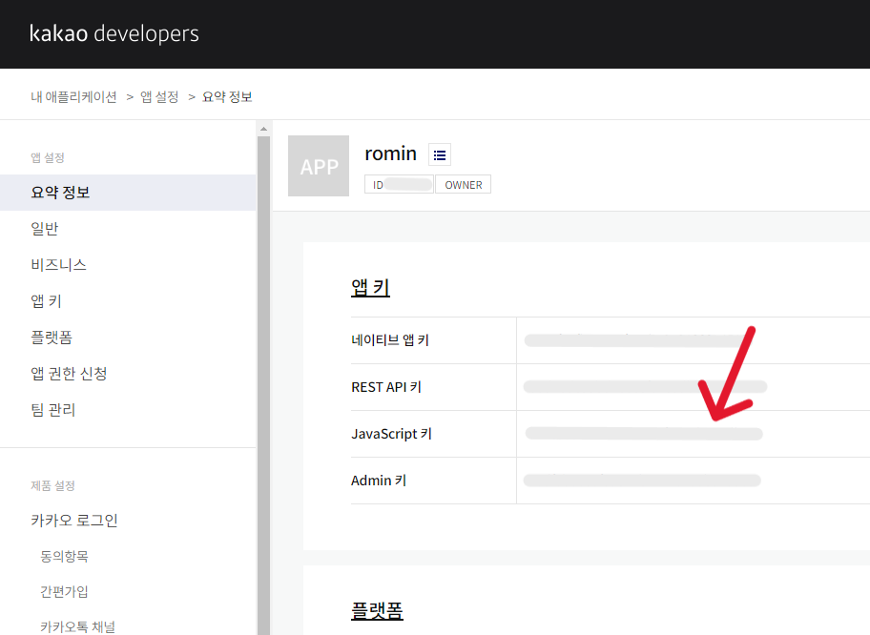This screenshot has width=870, height=635.
Task: Click the gray APP thumbnail image
Action: [x=319, y=166]
